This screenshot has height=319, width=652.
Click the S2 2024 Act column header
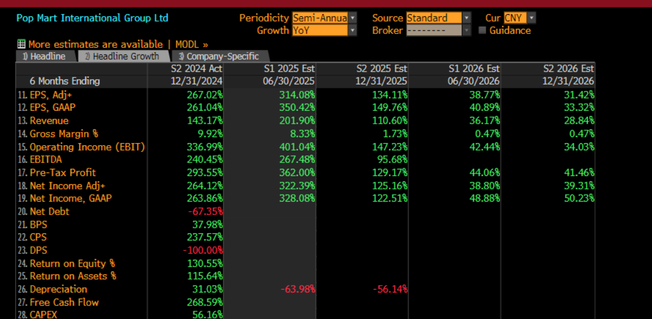(197, 69)
